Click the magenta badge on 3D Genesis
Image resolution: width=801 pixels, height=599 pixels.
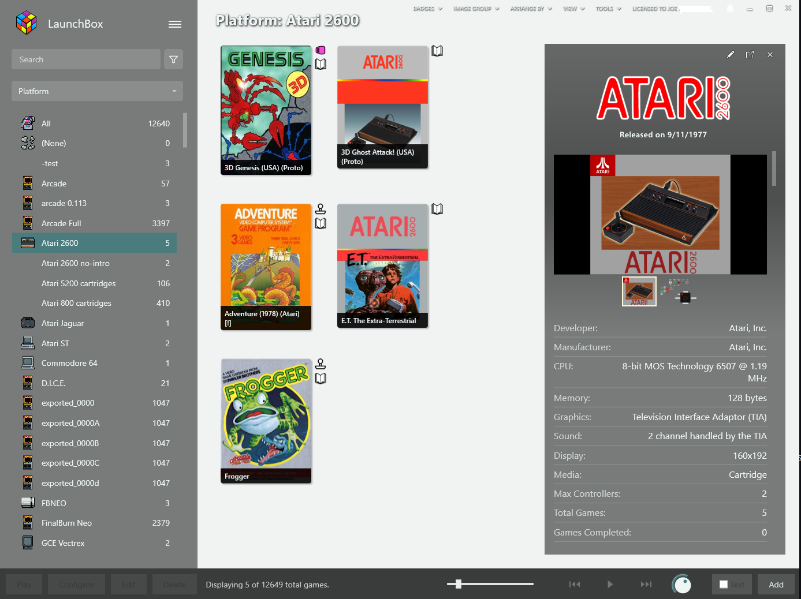[x=321, y=50]
